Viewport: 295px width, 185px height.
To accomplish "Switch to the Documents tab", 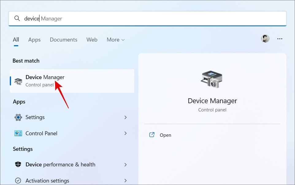I will click(63, 40).
